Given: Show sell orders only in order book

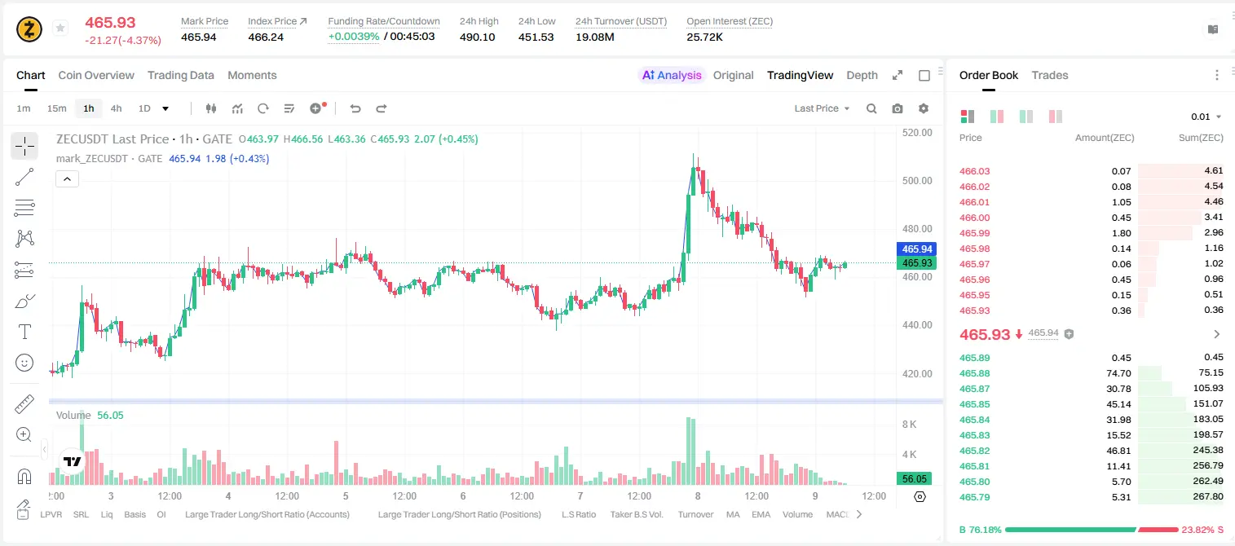Looking at the screenshot, I should tap(1056, 117).
